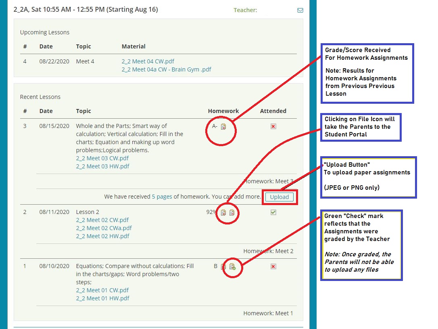
Task: Click the 'Teacher:' label
Action: [245, 10]
